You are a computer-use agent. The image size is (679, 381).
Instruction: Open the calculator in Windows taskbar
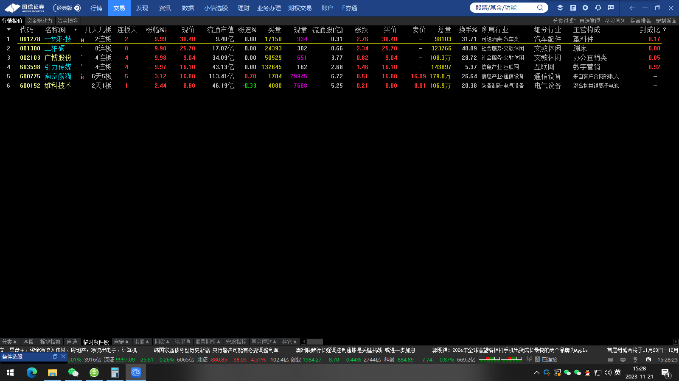tap(115, 373)
